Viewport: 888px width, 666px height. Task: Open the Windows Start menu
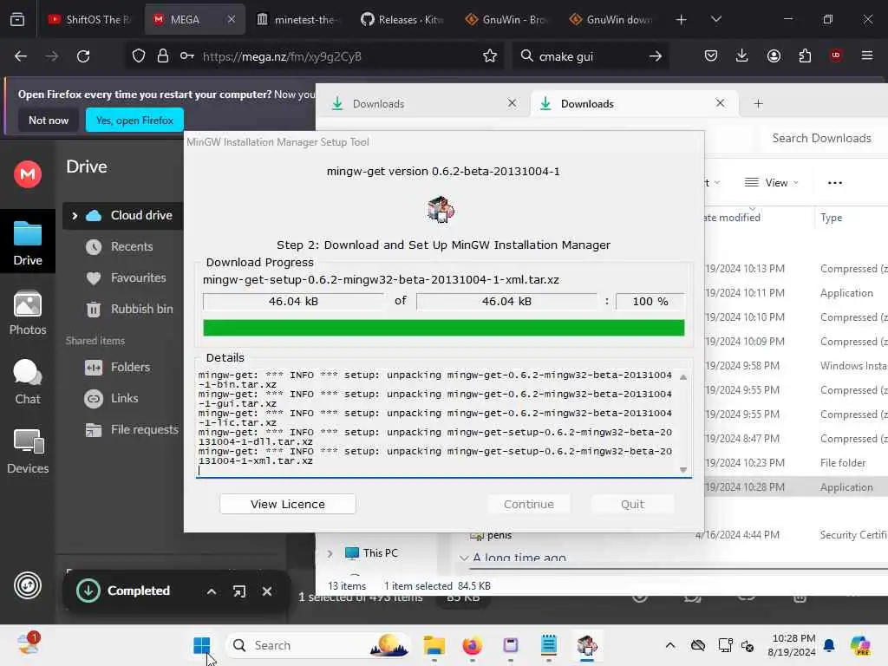(x=201, y=645)
